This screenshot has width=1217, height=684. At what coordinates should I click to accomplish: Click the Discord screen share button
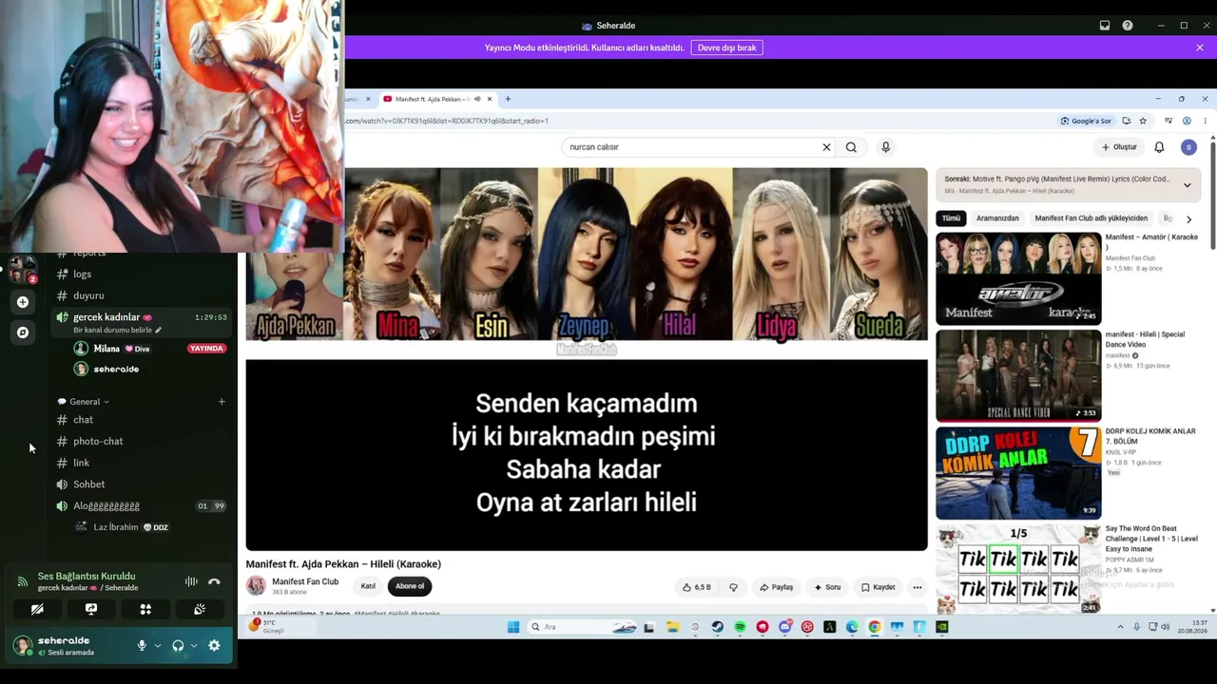coord(91,609)
